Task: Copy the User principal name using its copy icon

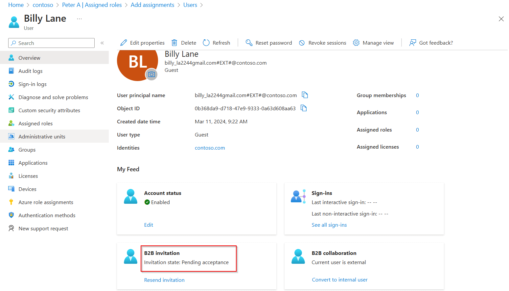Action: click(305, 95)
